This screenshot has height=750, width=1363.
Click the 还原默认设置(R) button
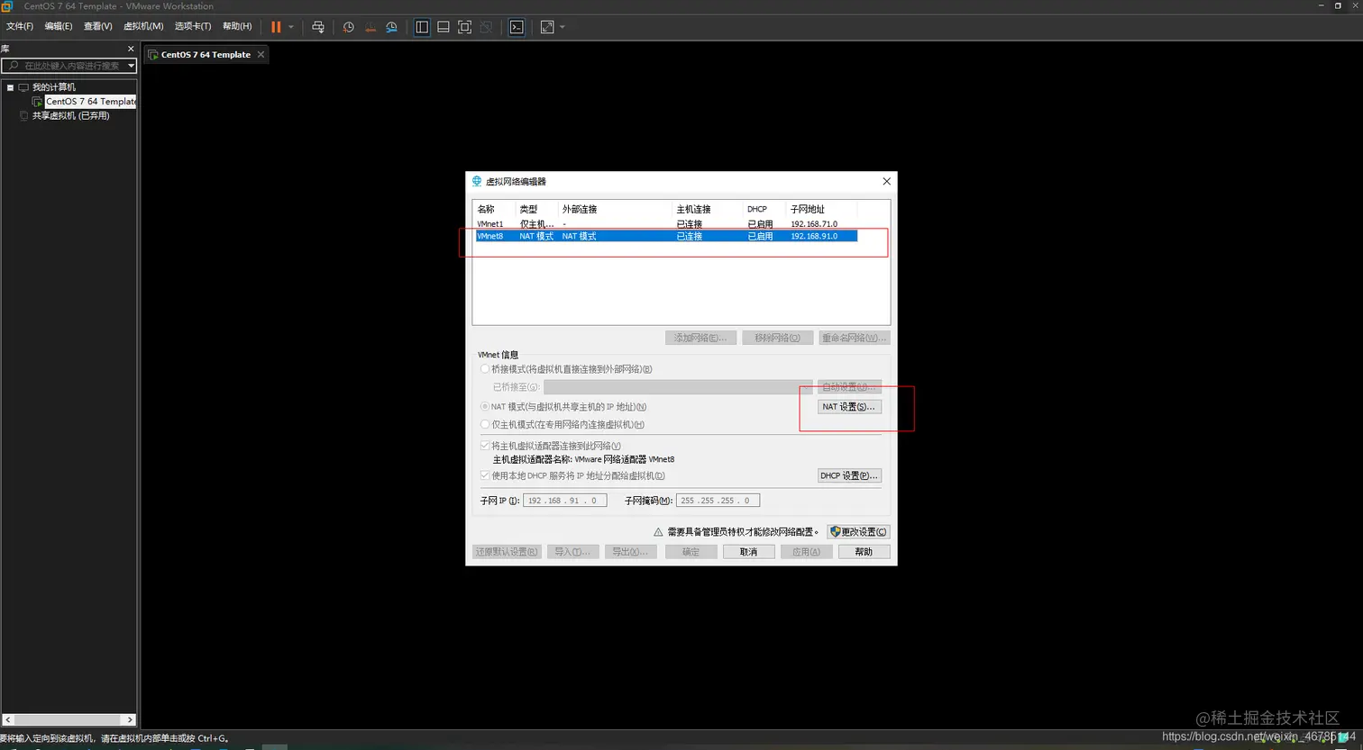(x=507, y=552)
